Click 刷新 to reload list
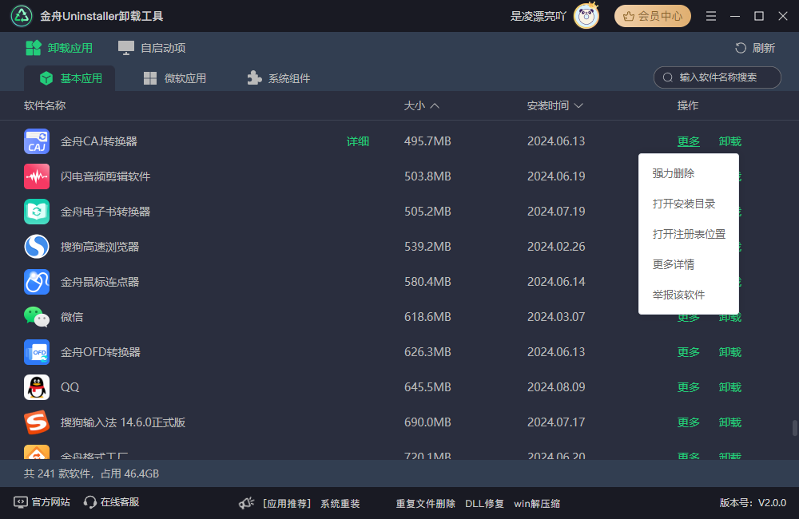This screenshot has width=799, height=519. click(x=755, y=48)
